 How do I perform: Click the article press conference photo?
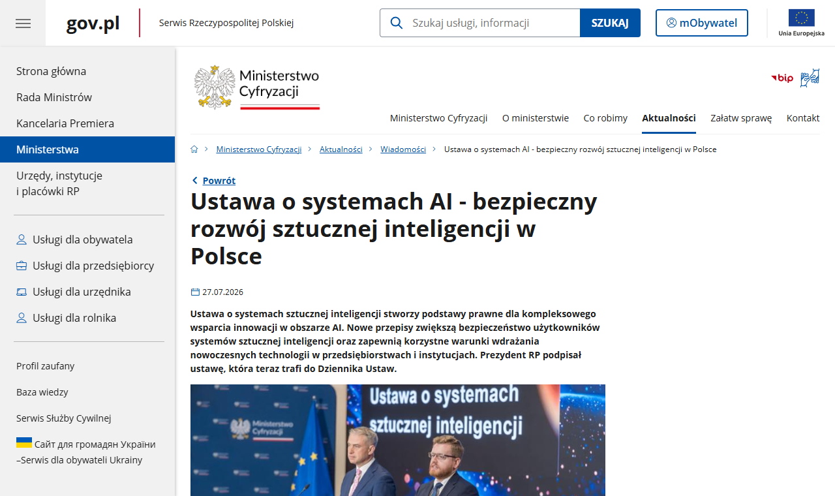[x=398, y=440]
